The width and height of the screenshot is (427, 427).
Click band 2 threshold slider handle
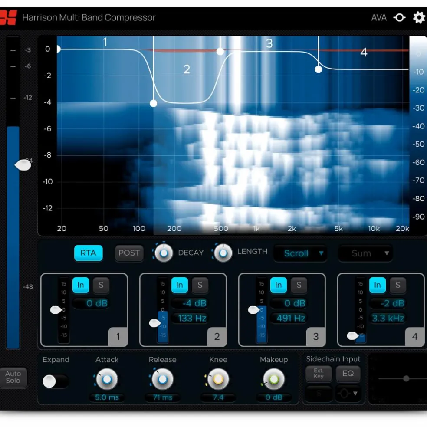(154, 323)
